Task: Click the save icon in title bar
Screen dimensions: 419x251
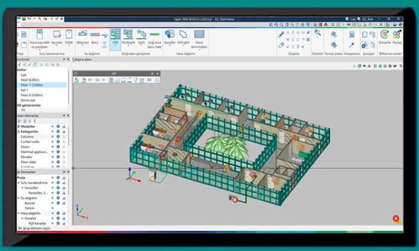Action: coord(24,19)
